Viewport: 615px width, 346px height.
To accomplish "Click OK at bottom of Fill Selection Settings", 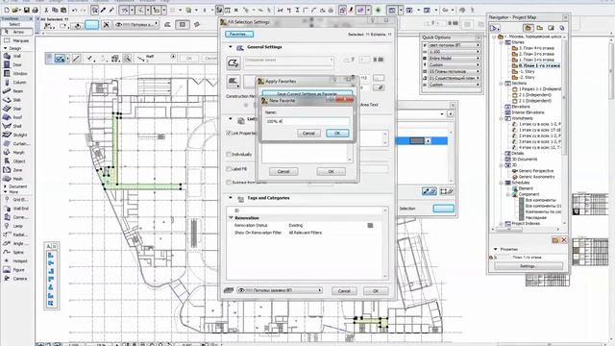I will point(376,290).
